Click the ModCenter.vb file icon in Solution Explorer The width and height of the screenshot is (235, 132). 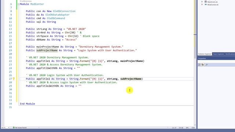[206, 5]
